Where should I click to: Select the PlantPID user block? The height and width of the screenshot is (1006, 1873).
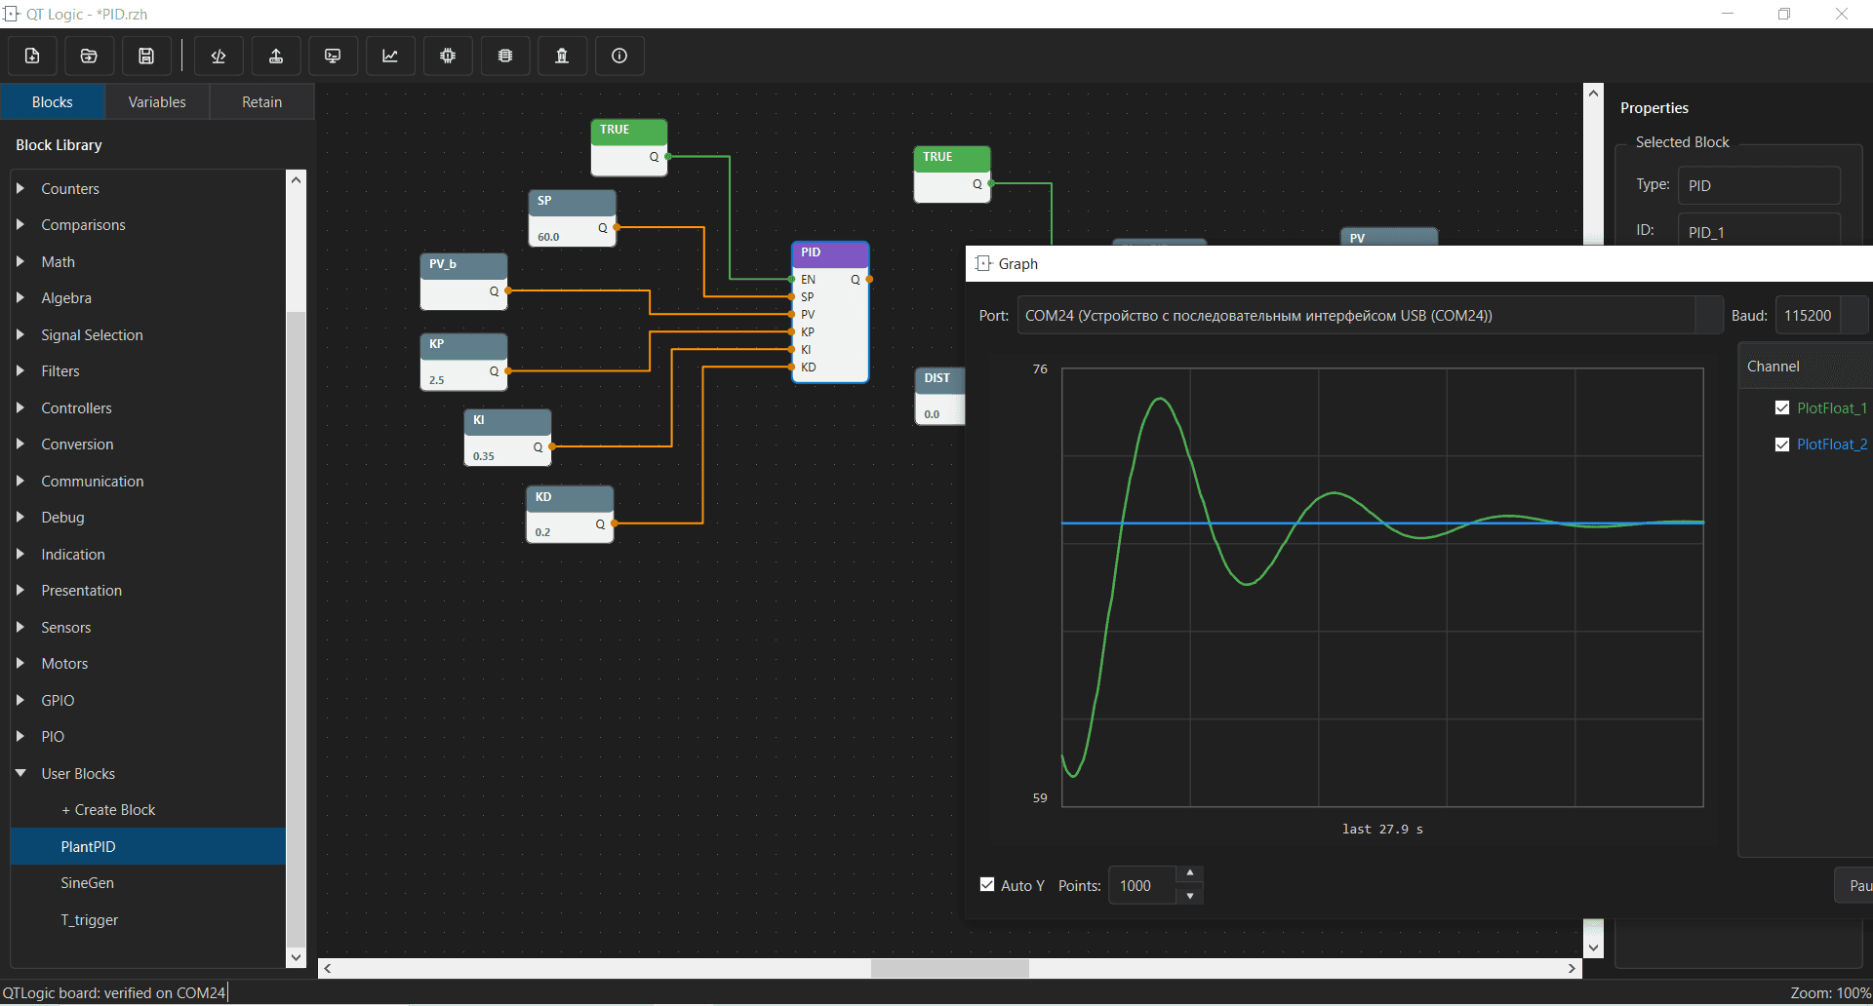[x=147, y=846]
